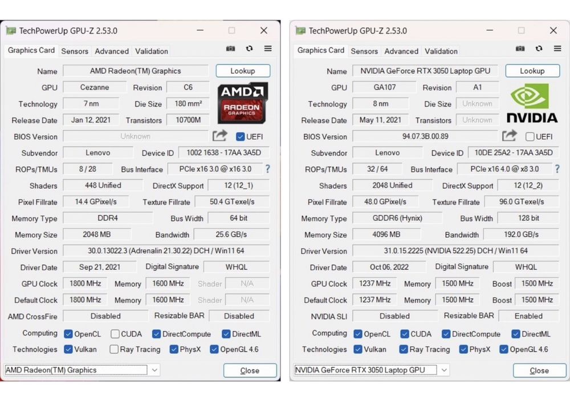
Task: Click GPU value GA107
Action: tap(384, 87)
